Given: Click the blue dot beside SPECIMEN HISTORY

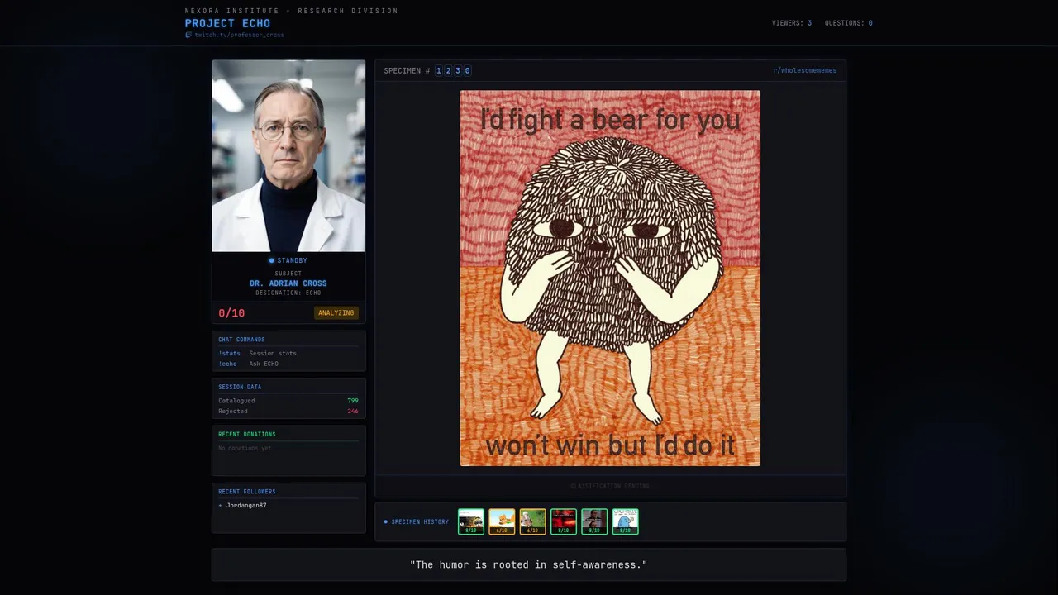Looking at the screenshot, I should coord(385,522).
